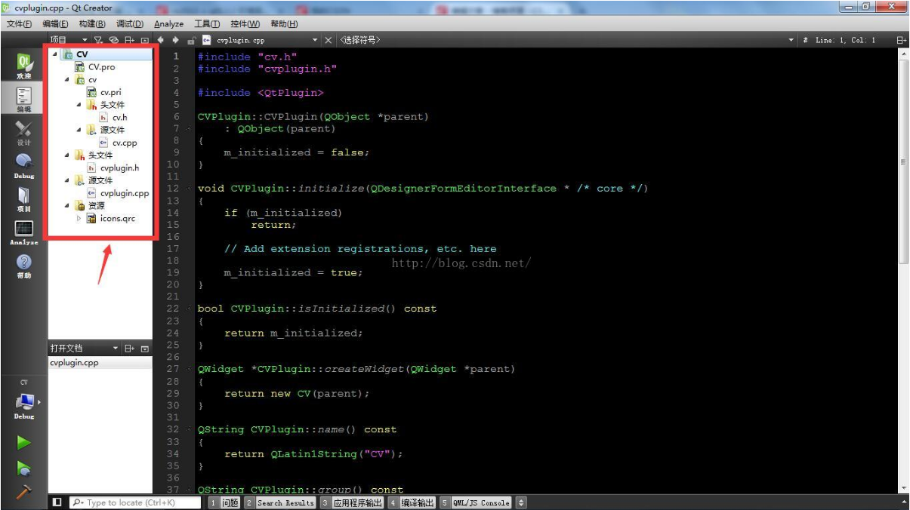Open the Analyze mode in left sidebar

[x=24, y=232]
